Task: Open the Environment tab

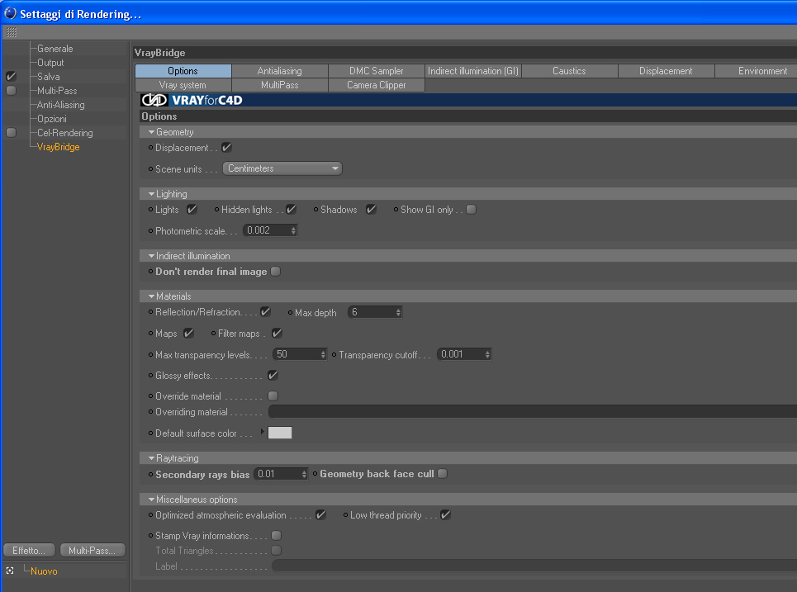Action: pyautogui.click(x=757, y=71)
